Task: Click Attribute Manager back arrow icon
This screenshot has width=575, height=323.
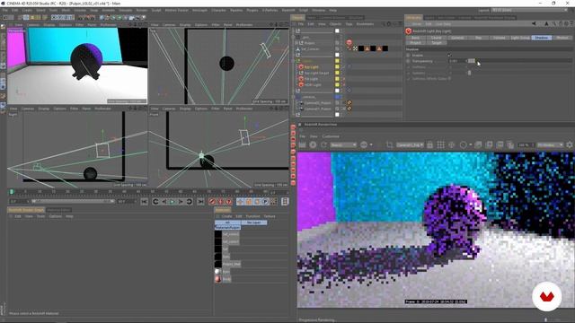Action: [x=535, y=24]
